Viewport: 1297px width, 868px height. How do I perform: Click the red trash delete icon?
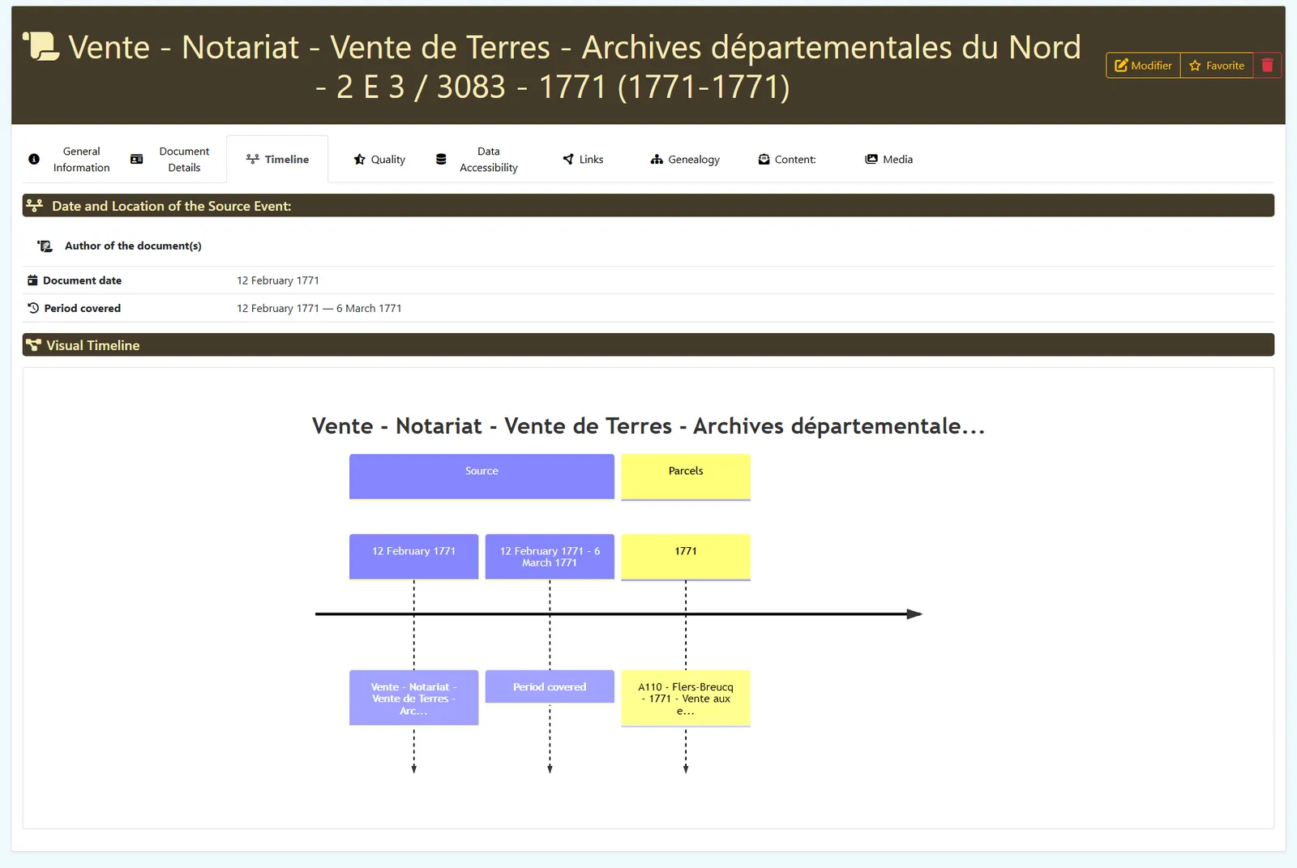(1267, 66)
